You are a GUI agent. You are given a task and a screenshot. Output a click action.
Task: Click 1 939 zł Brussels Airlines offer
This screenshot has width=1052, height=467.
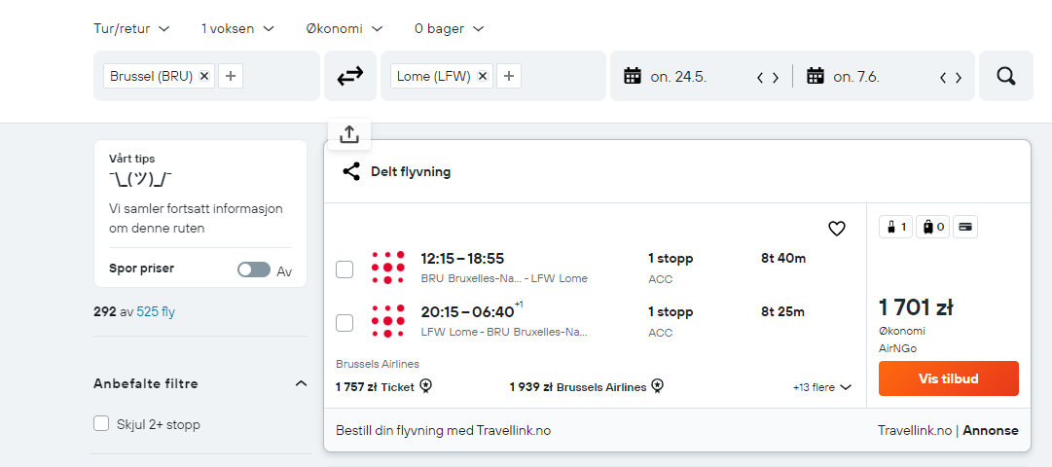click(578, 387)
